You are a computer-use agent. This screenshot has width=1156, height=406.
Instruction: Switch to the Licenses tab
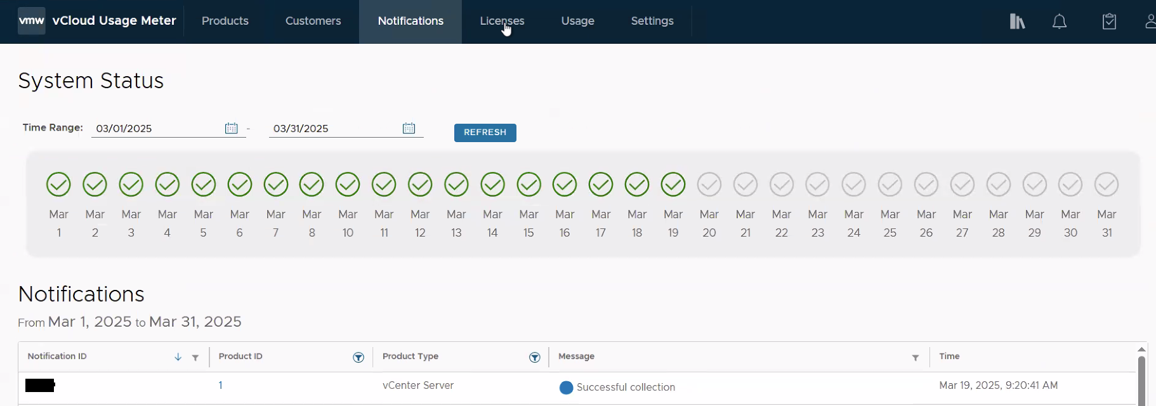pos(502,21)
